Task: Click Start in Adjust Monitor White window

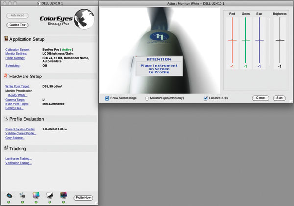Action: coord(279,98)
